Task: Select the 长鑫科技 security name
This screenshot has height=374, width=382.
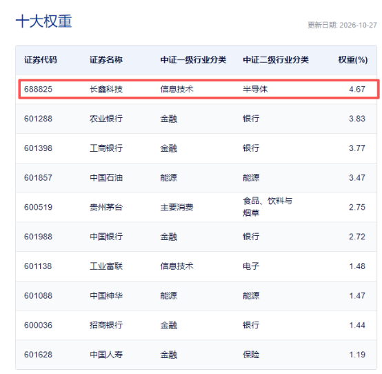Action: (106, 89)
